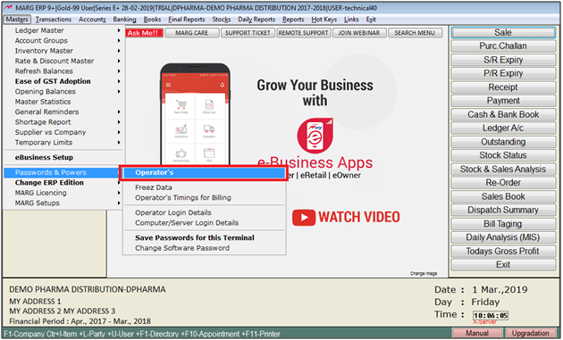
Task: Expand the Ledger Master submenu
Action: 64,30
